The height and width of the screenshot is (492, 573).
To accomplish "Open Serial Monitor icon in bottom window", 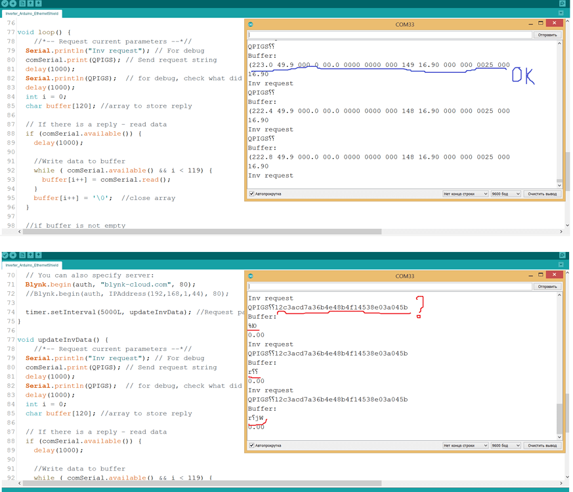I will (x=562, y=255).
